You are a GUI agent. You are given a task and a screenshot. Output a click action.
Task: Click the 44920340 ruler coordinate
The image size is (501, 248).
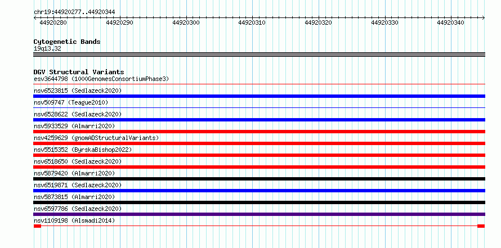[x=451, y=22]
